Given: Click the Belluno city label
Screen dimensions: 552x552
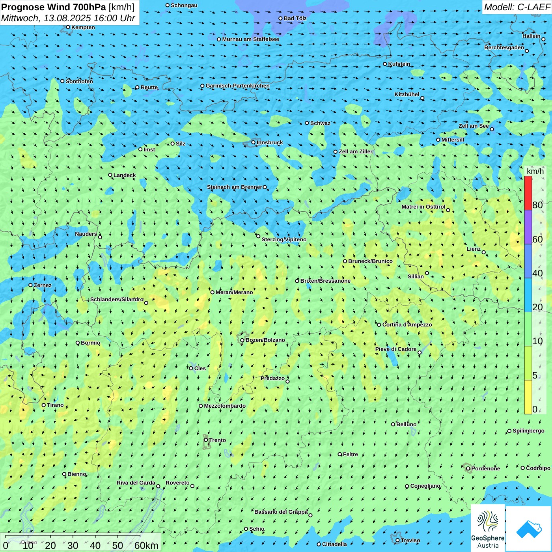Looking at the screenshot, I should pos(406,424).
